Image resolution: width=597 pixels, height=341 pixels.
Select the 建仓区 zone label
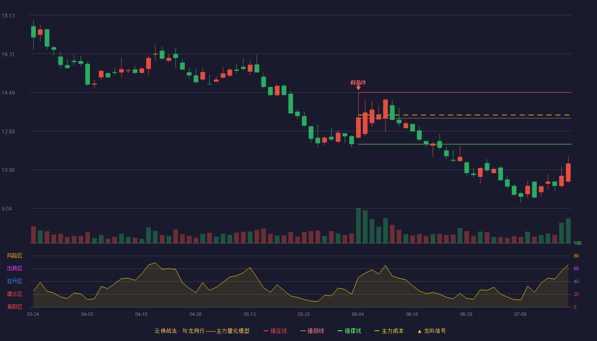[x=14, y=294]
